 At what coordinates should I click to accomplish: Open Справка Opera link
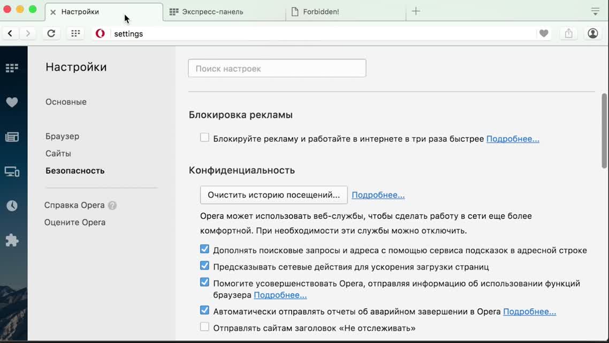(x=74, y=205)
